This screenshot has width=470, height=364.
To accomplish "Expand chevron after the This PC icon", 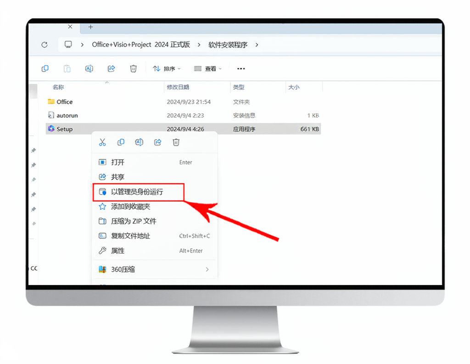I will 82,45.
